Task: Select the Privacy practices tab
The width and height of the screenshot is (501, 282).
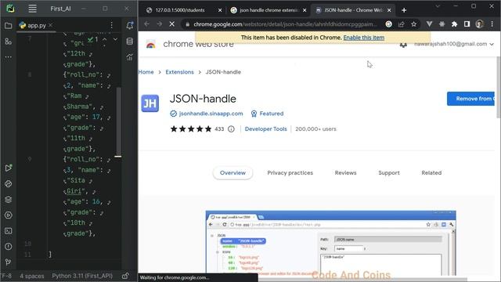Action: [290, 172]
